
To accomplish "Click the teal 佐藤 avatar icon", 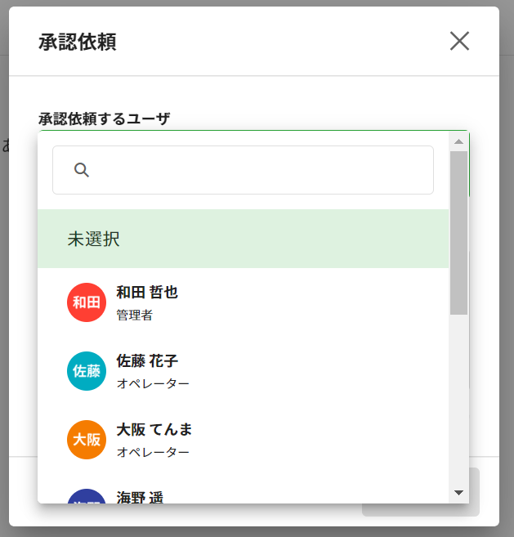I will tap(87, 371).
